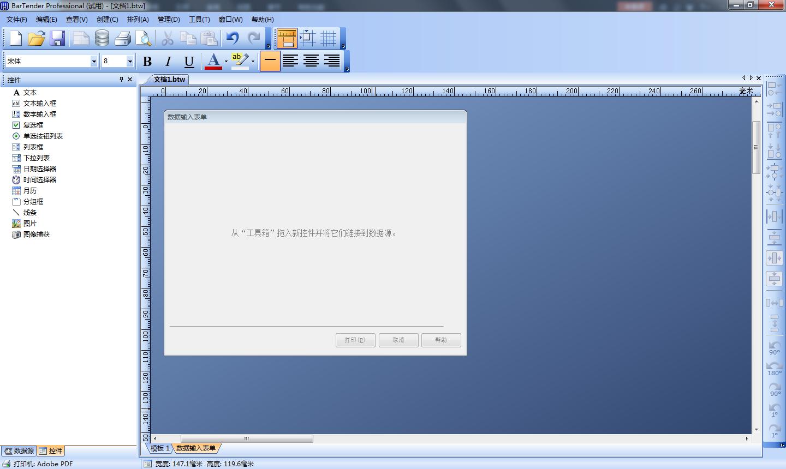
Task: Click the vertical scrollbar thumb
Action: [756, 147]
